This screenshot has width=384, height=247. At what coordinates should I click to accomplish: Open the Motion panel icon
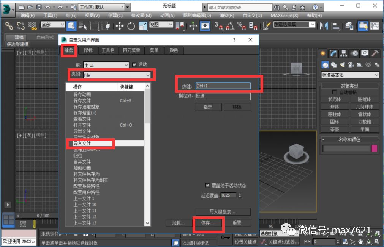click(354, 53)
